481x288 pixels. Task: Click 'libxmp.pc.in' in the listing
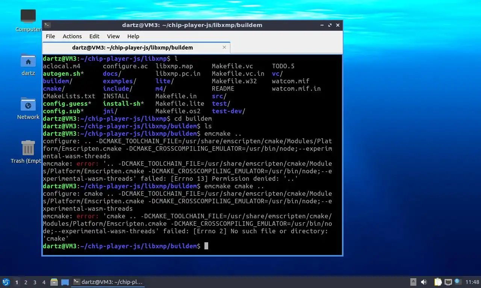click(x=178, y=73)
